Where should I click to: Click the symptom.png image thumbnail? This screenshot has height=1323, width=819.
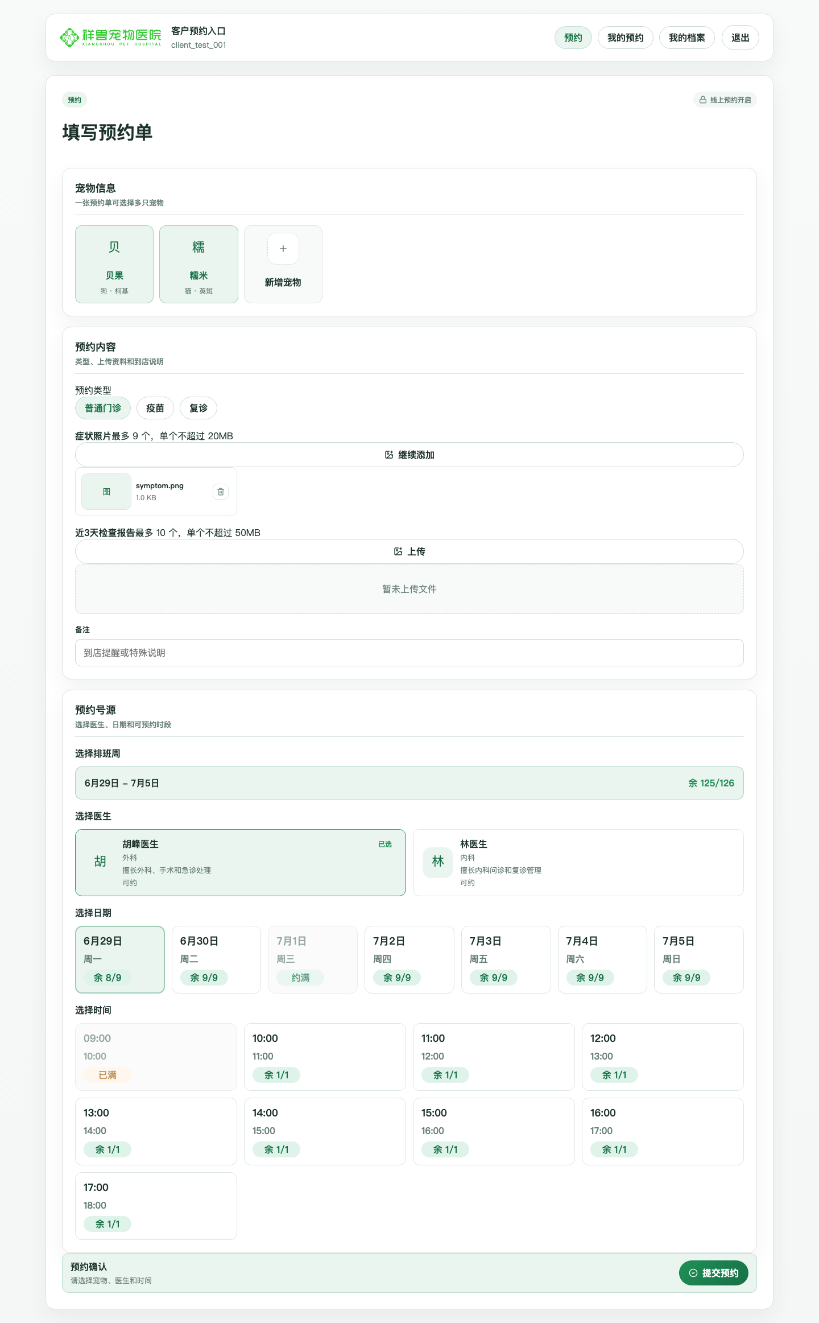point(106,492)
